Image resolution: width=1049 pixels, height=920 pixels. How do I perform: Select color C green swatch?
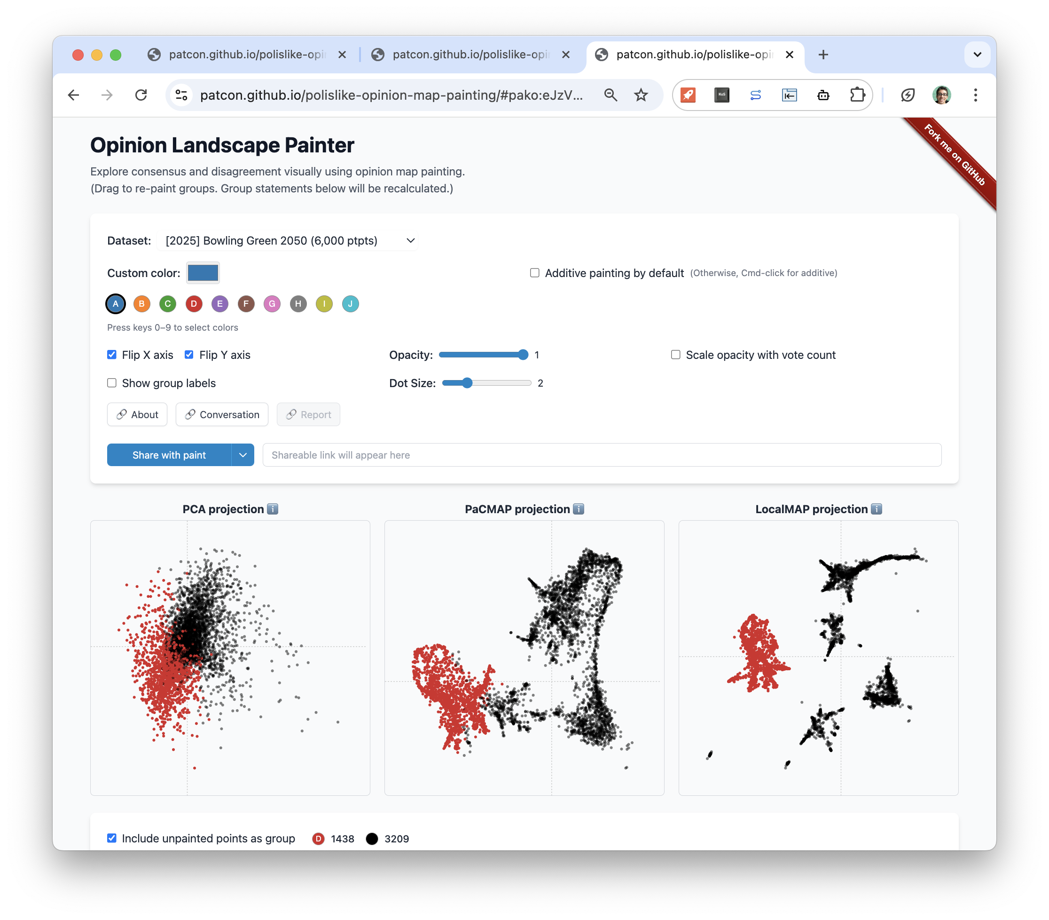coord(168,303)
